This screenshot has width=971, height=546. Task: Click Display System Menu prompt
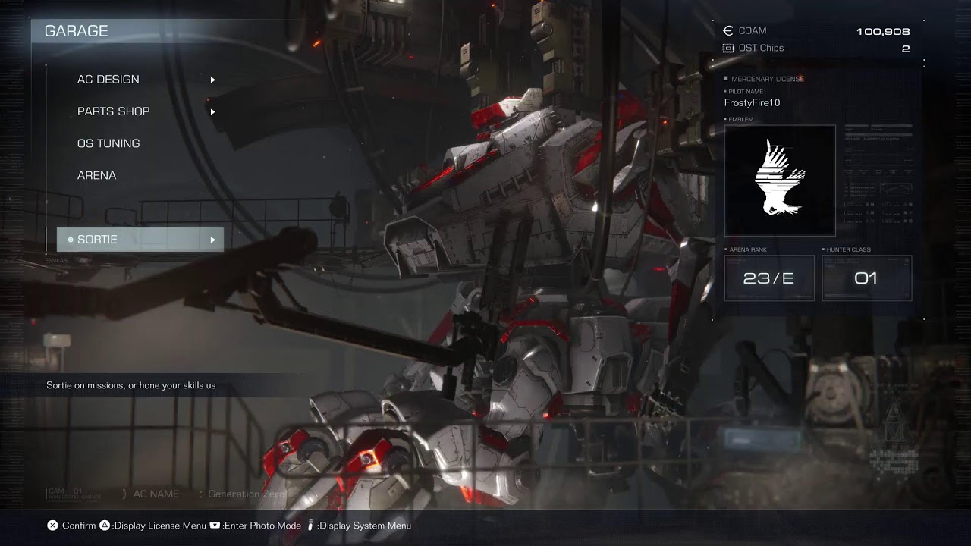(x=364, y=526)
